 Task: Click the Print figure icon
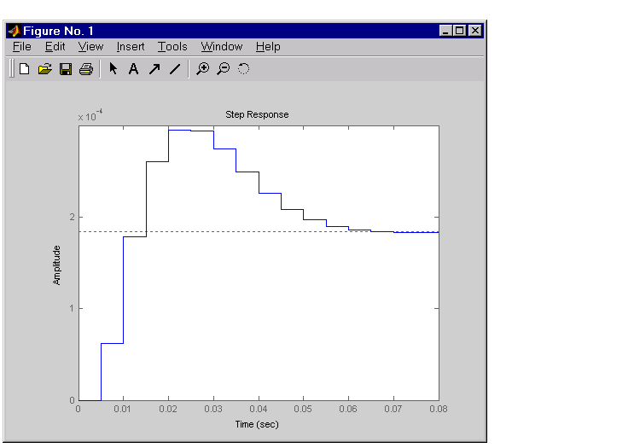pyautogui.click(x=85, y=68)
